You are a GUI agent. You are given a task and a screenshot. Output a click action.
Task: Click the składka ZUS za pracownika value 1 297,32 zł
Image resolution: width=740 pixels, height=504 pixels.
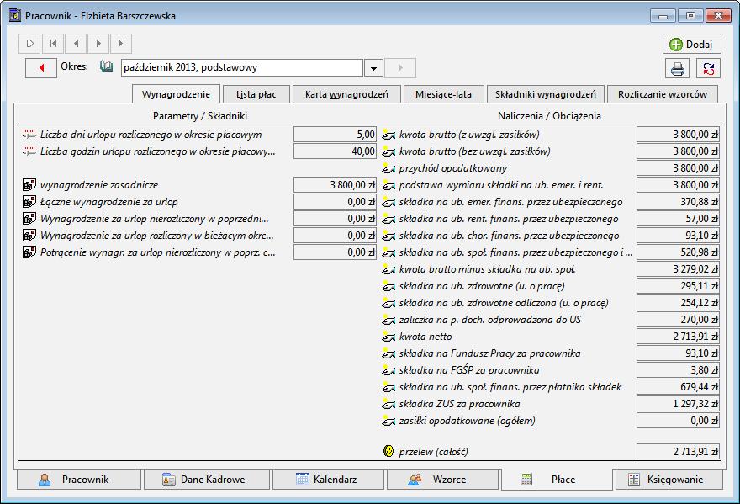(678, 404)
